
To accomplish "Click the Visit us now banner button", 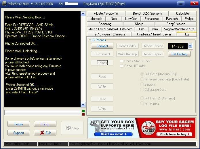I will 113,134.
